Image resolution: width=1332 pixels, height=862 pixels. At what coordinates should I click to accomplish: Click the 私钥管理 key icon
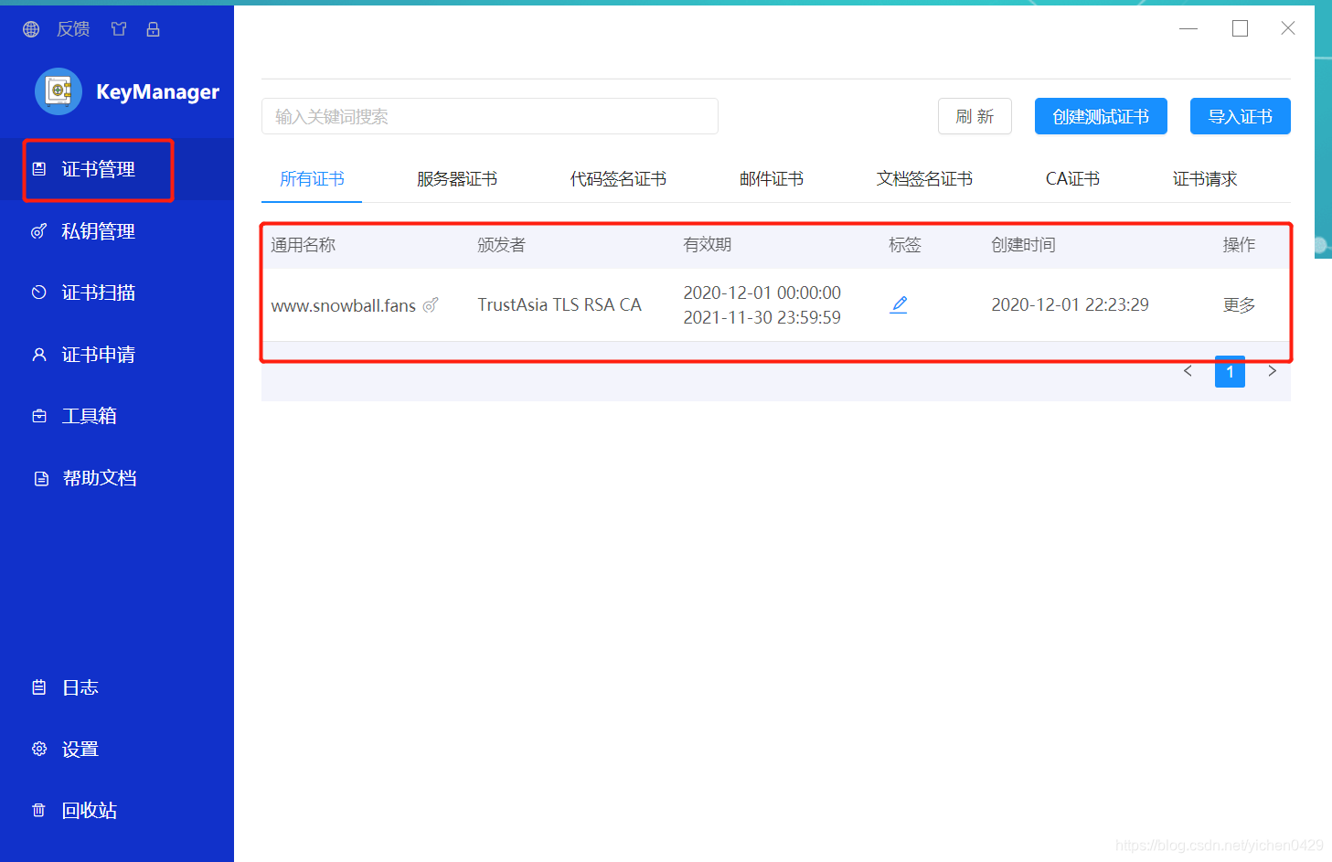coord(39,231)
